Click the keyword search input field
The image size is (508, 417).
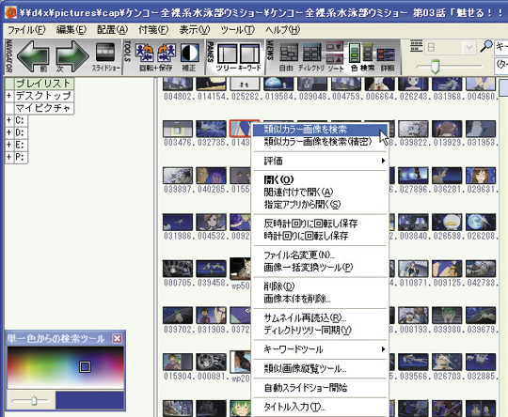[x=500, y=47]
